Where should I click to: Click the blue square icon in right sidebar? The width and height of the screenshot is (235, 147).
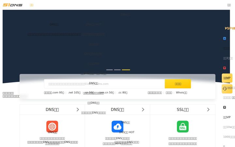pos(225,39)
